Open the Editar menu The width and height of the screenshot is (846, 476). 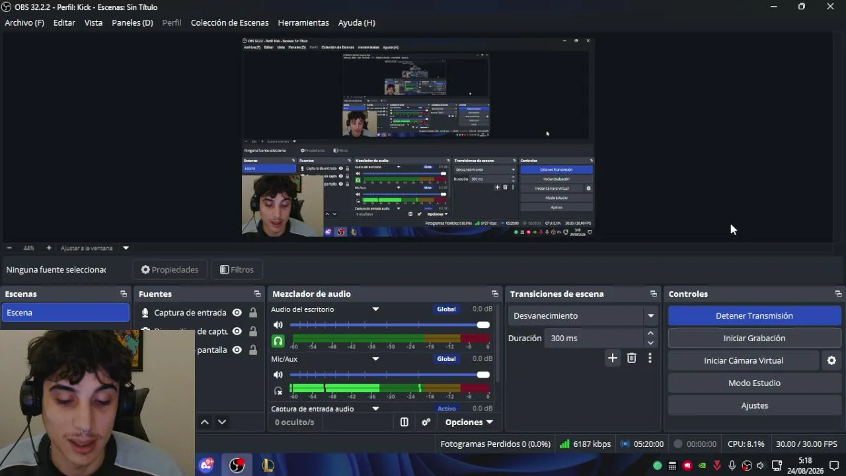point(64,22)
